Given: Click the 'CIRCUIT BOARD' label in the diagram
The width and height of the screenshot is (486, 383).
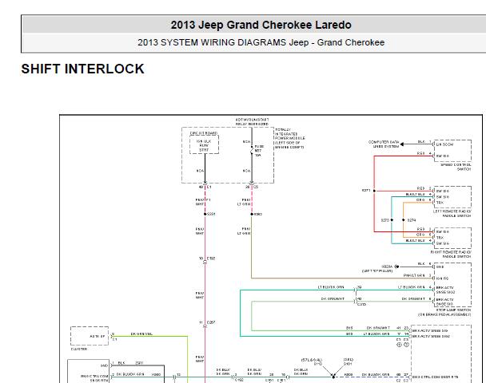Looking at the screenshot, I should pos(204,133).
